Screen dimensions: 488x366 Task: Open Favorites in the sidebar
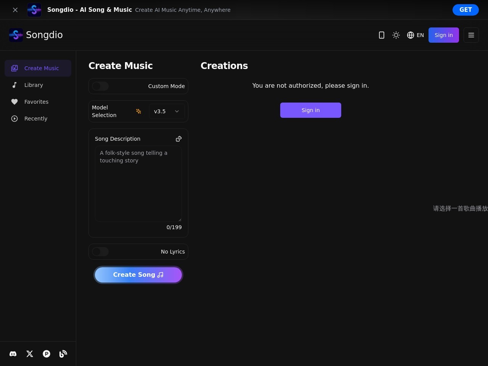36,102
